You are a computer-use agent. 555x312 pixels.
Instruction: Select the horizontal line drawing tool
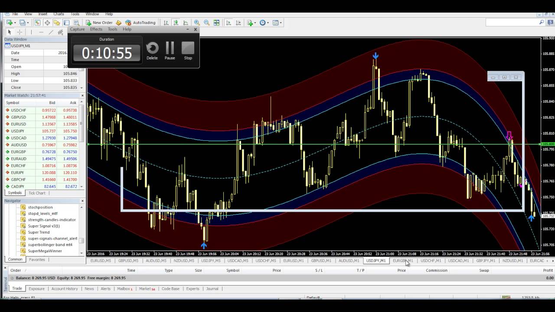(x=41, y=32)
